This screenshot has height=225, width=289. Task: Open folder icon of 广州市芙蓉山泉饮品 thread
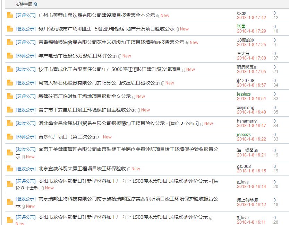(10, 15)
